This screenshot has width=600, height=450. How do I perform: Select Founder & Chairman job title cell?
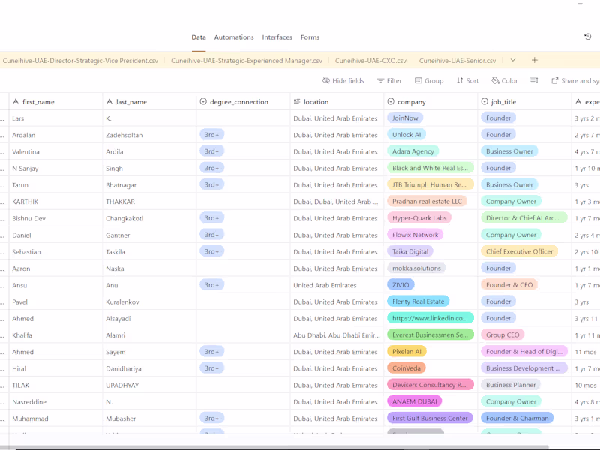524,418
